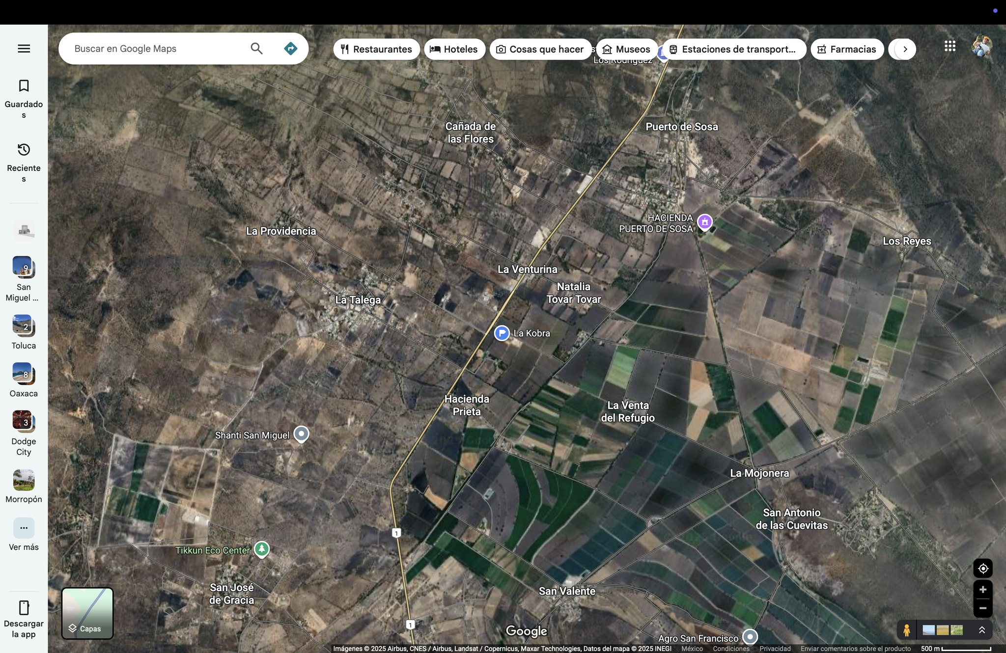Center map on my location

pos(983,569)
